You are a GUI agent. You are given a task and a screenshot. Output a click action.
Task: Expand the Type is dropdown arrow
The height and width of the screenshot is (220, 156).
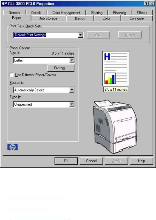tap(72, 104)
